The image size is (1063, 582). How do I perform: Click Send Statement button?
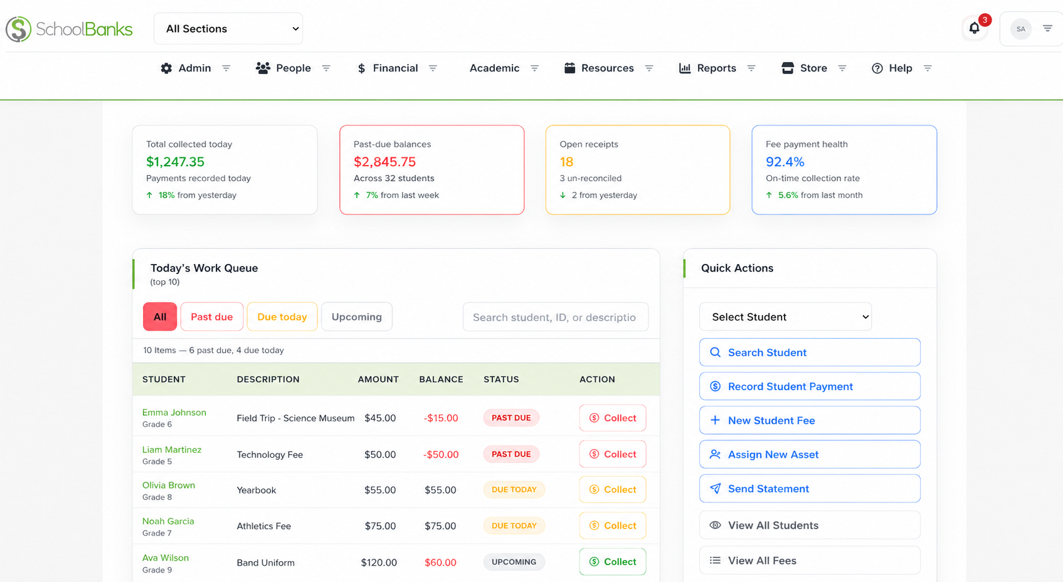810,488
